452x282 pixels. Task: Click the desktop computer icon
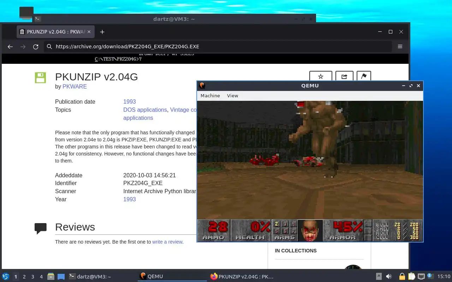point(26,13)
